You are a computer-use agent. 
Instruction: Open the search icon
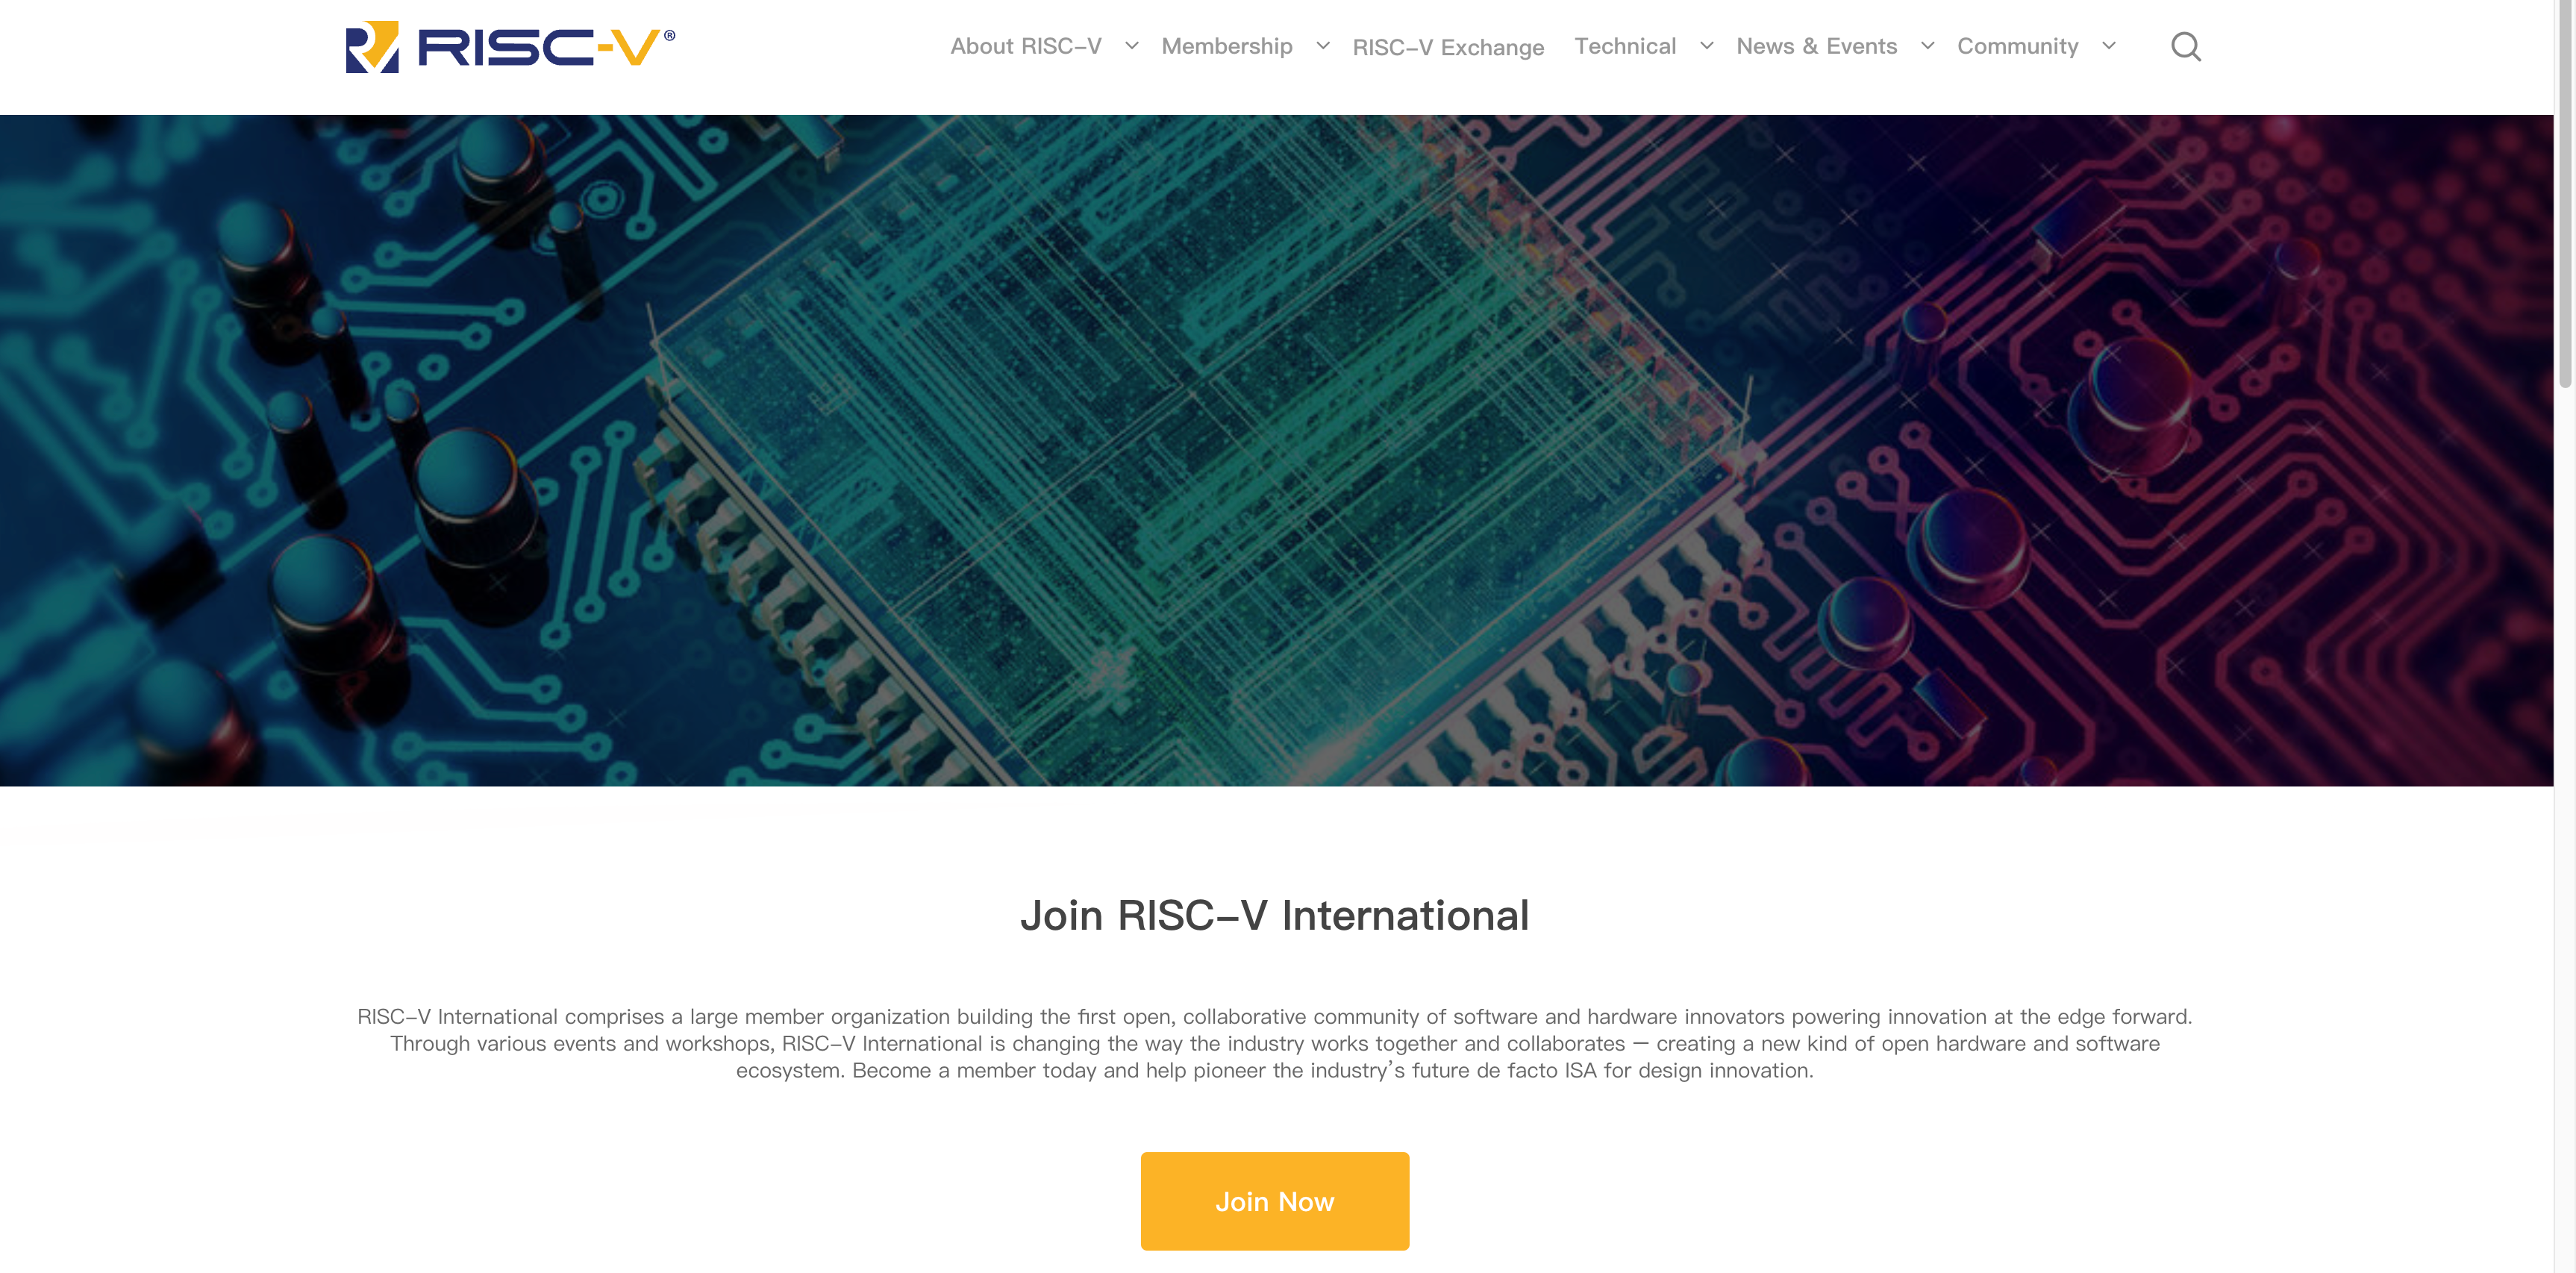[2186, 46]
